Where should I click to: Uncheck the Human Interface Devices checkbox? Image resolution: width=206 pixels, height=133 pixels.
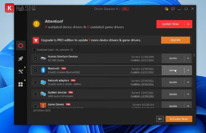[x=35, y=58]
